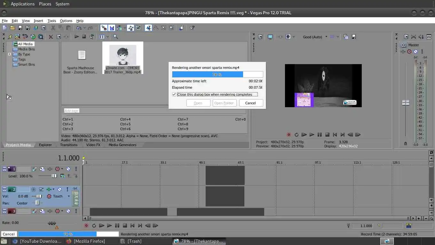435x245 pixels.
Task: Open the Split Screen View dropdown arrow
Action: pyautogui.click(x=294, y=37)
